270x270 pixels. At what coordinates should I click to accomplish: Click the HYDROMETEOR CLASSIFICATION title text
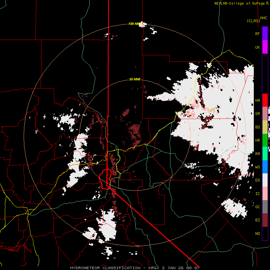pyautogui.click(x=105, y=268)
